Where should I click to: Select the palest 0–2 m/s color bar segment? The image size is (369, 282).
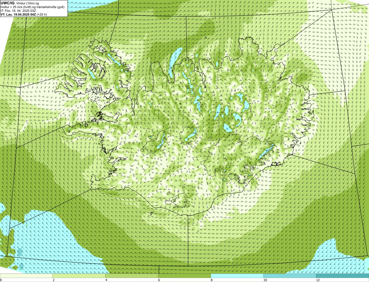click(27, 276)
